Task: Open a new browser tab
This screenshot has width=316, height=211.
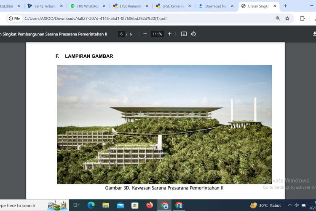Action: [285, 6]
